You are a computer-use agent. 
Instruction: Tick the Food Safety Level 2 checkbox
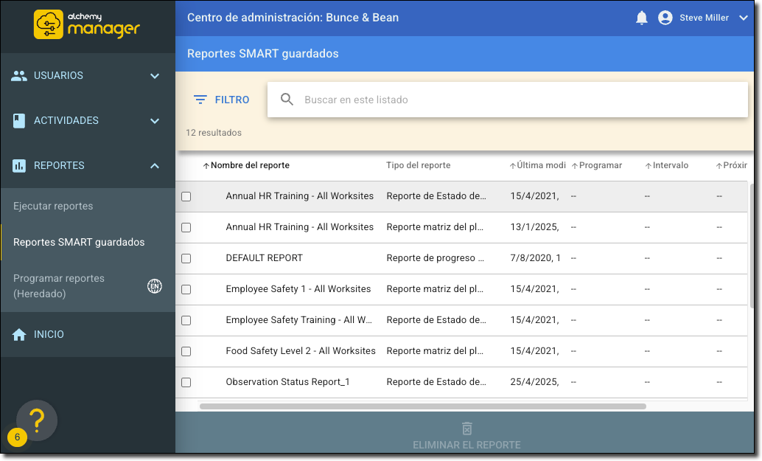coord(186,352)
